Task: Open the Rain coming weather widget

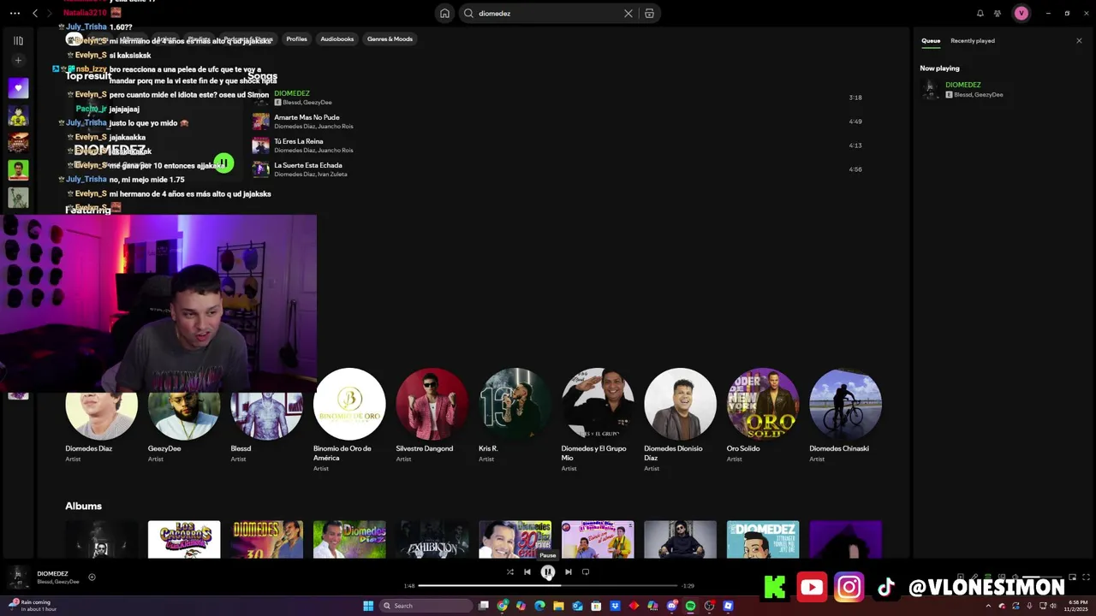Action: click(x=33, y=605)
